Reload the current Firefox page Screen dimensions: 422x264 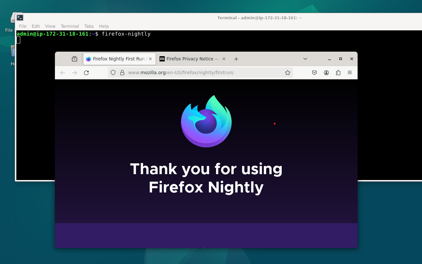[86, 73]
